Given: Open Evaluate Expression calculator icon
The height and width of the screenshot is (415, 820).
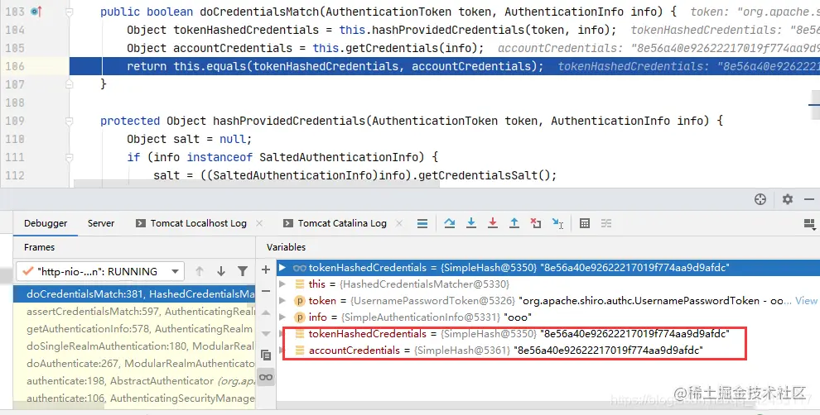Looking at the screenshot, I should 585,223.
